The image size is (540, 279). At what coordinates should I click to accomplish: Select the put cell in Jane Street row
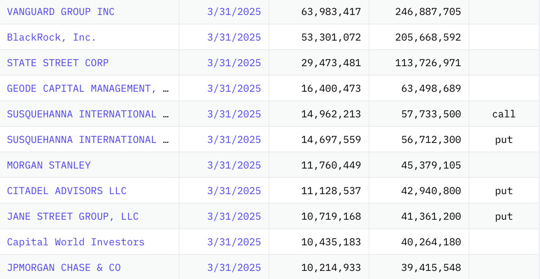pos(504,217)
